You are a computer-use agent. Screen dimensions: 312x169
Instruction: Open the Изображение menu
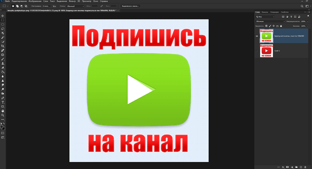click(35, 1)
